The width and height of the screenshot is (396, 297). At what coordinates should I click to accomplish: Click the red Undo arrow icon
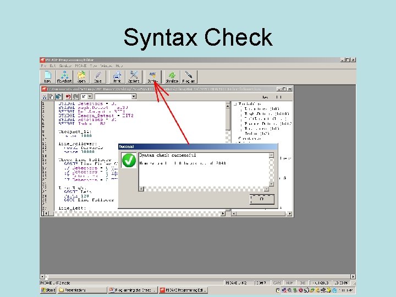coord(68,96)
